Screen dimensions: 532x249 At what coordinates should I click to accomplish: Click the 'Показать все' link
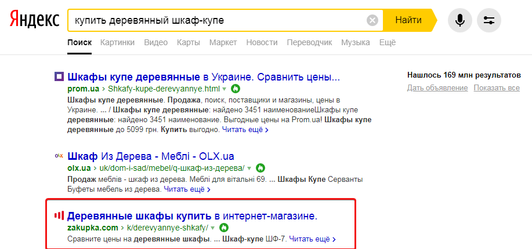497,88
